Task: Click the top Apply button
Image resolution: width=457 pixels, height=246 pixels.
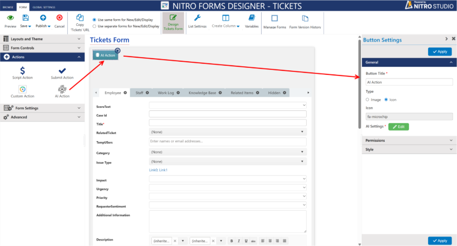Action: (439, 52)
